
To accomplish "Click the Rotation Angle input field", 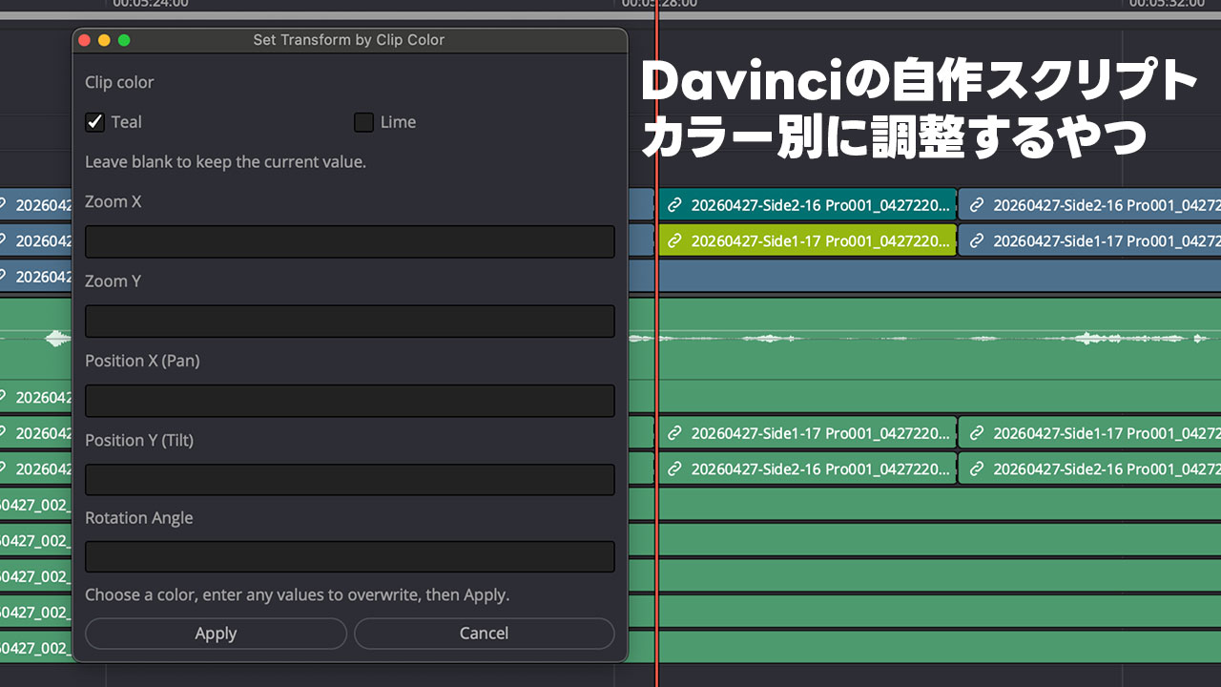I will click(x=350, y=557).
